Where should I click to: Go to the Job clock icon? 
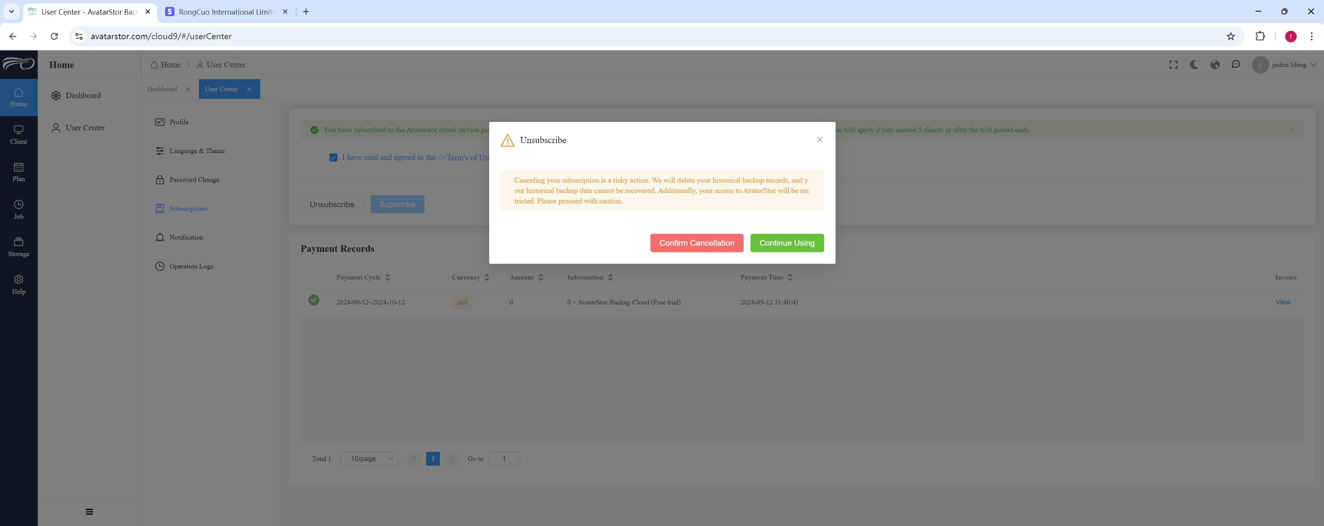[18, 205]
